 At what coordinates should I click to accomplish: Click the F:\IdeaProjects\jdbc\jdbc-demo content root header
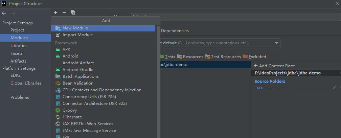pyautogui.click(x=288, y=73)
